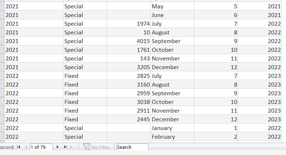
Task: Click the row selector for 2022 Special January
Action: tap(2, 128)
